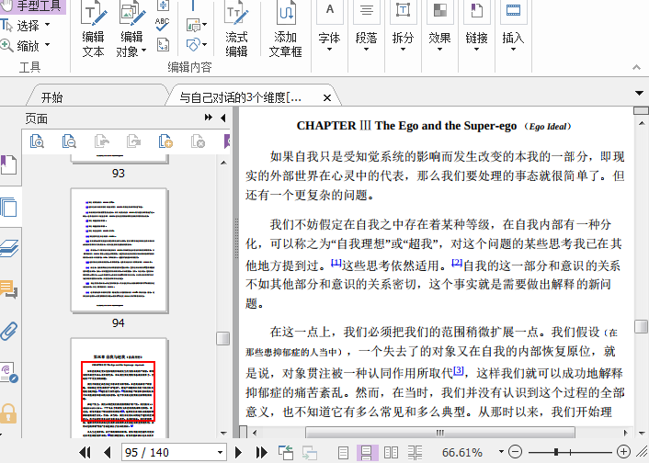Image resolution: width=649 pixels, height=463 pixels.
Task: Click the delete page icon with gray X
Action: click(x=198, y=141)
